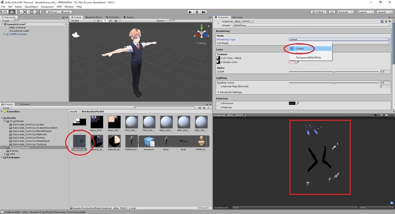Click the Cutoff alpha slider handle
The height and width of the screenshot is (214, 395).
pos(334,71)
